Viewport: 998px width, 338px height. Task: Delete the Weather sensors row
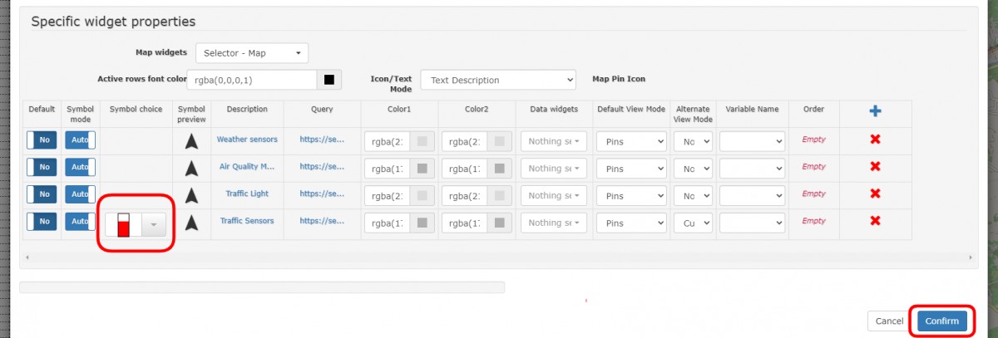pyautogui.click(x=875, y=140)
